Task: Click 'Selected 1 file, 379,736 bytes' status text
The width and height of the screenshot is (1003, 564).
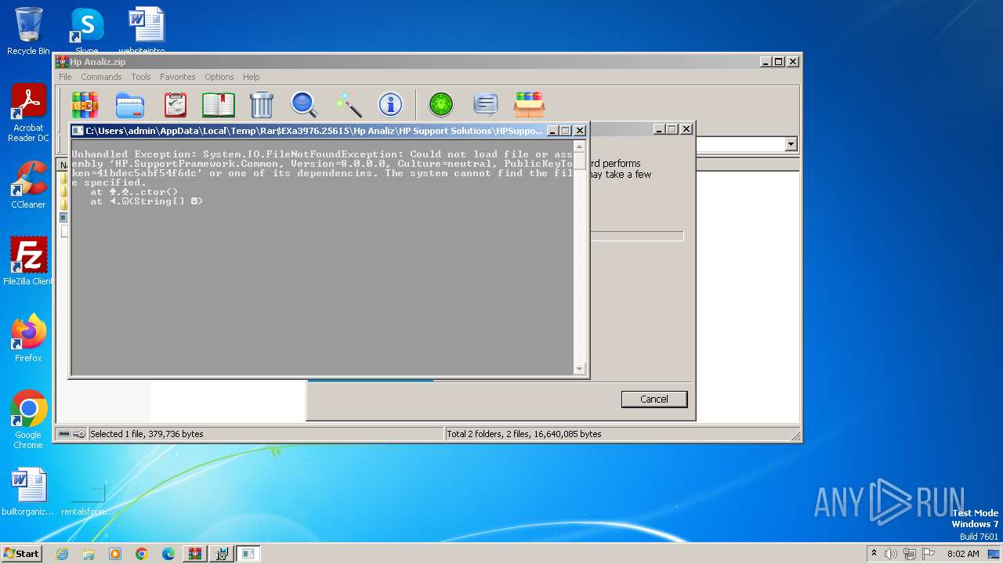Action: 147,434
